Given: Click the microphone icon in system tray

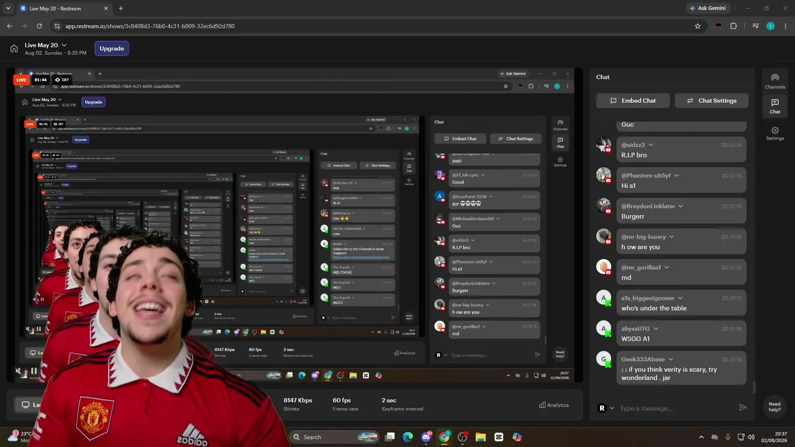Looking at the screenshot, I should (728, 437).
